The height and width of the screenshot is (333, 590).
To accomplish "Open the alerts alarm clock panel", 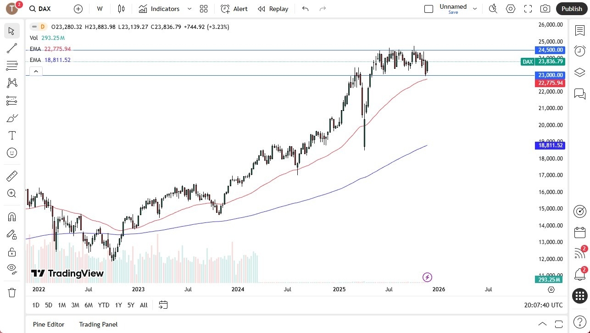I will point(580,51).
